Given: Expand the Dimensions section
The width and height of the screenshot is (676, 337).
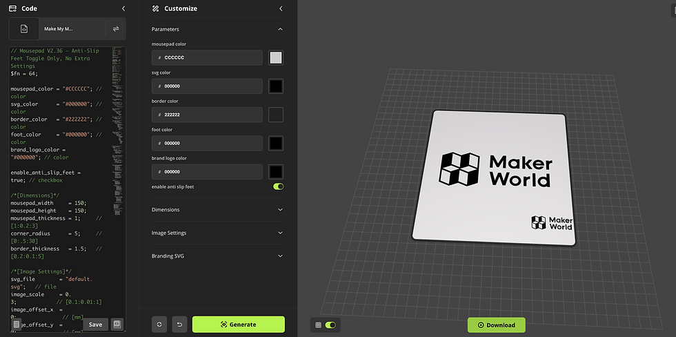Looking at the screenshot, I should pos(218,210).
